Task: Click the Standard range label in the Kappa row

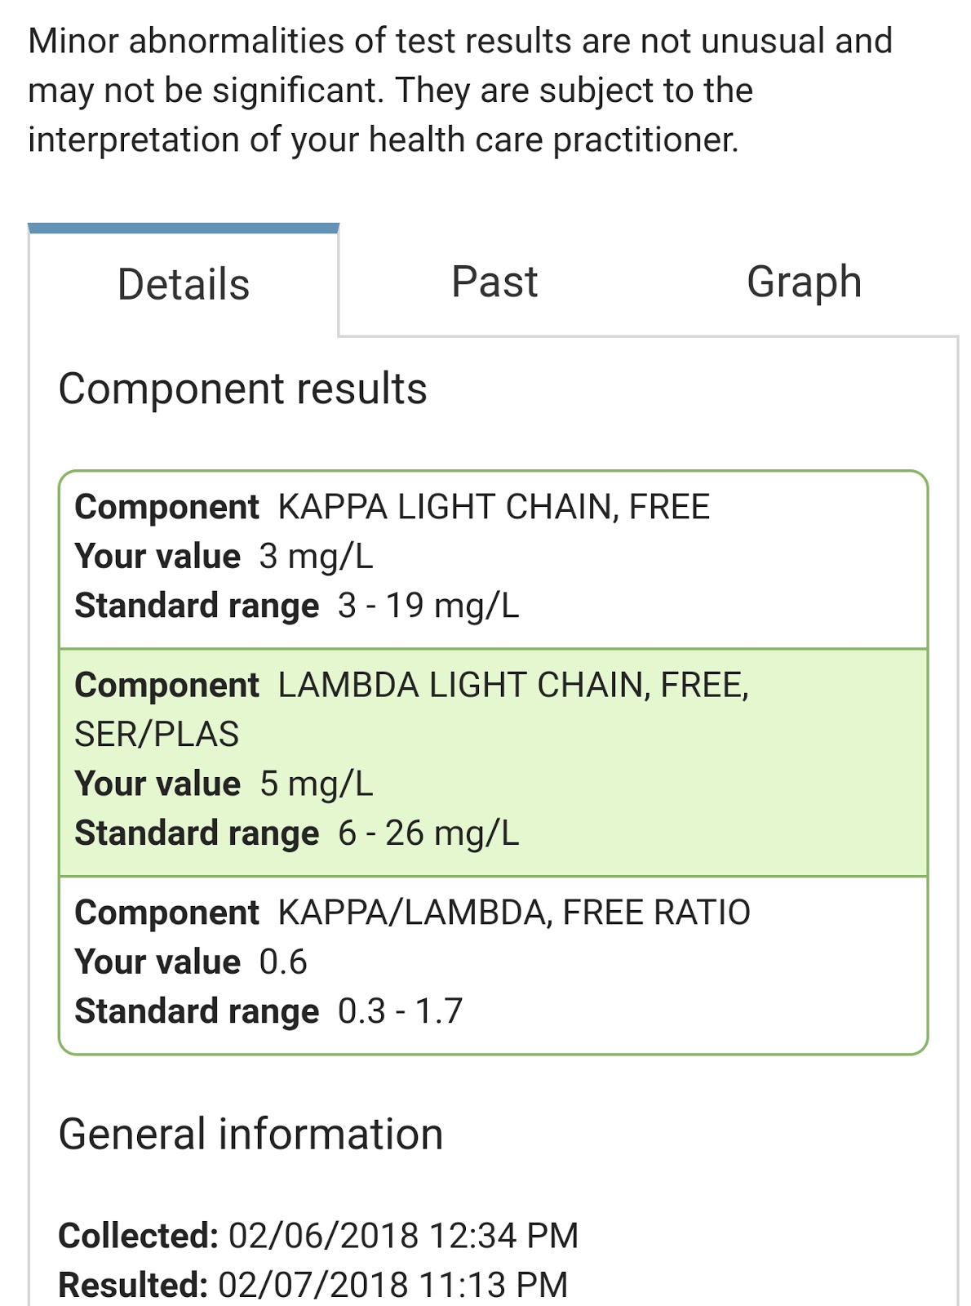Action: tap(197, 606)
